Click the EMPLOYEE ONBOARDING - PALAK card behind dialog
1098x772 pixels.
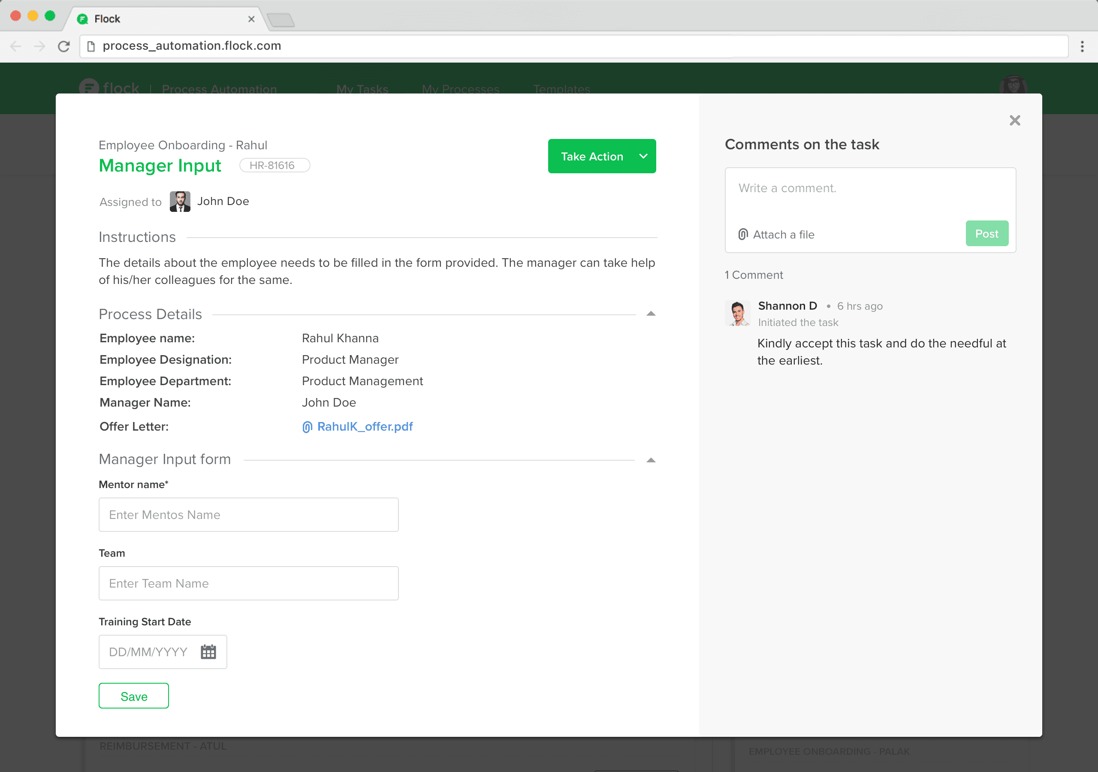coord(829,751)
